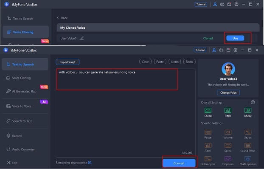The image size is (264, 169).
Task: Open Pitch under Specific Settings
Action: coord(208,147)
